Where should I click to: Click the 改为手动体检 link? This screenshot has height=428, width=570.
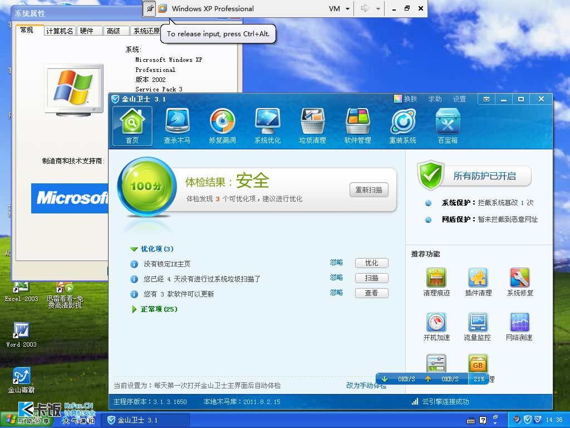[x=366, y=386]
